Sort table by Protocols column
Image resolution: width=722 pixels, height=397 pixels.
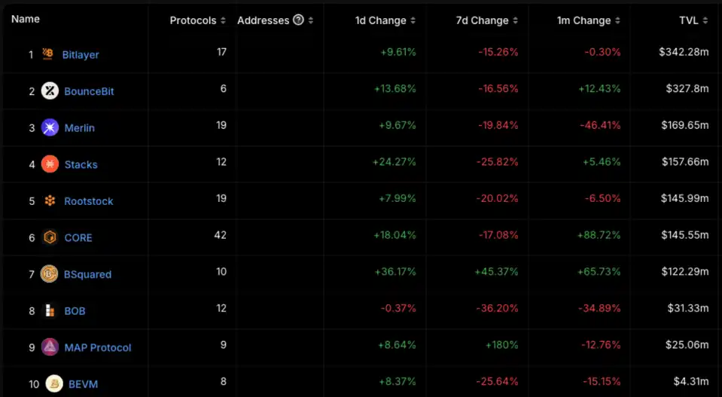pyautogui.click(x=197, y=20)
